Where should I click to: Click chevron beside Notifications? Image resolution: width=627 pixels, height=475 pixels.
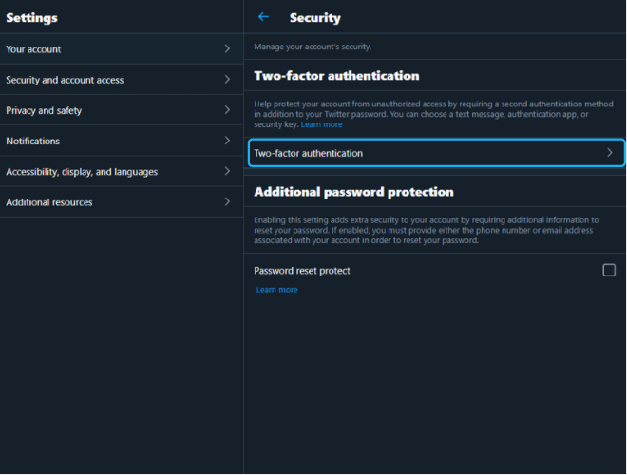(227, 141)
